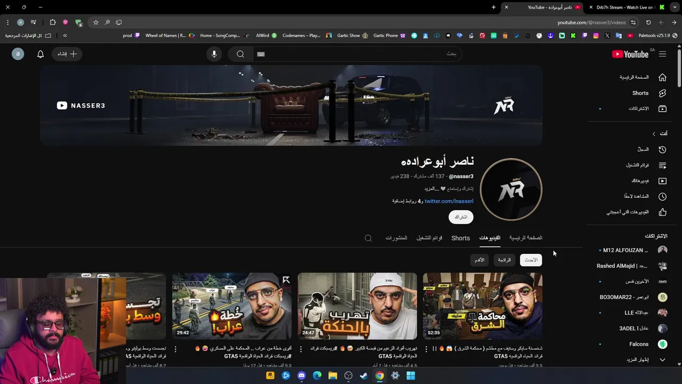682x384 pixels.
Task: Switch to the الصفحة الرئيسية channel tab
Action: [526, 238]
